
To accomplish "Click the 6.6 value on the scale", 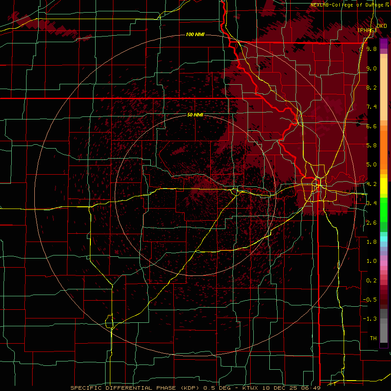I will tap(371, 126).
